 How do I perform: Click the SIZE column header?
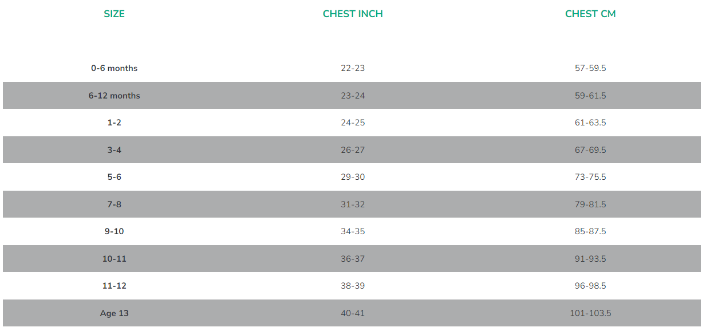click(x=114, y=14)
